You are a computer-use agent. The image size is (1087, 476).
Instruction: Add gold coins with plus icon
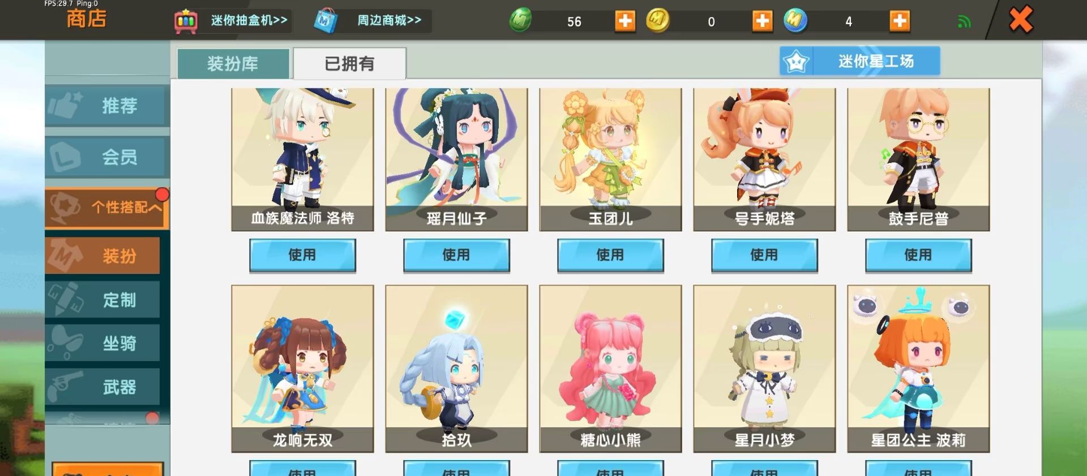[762, 21]
